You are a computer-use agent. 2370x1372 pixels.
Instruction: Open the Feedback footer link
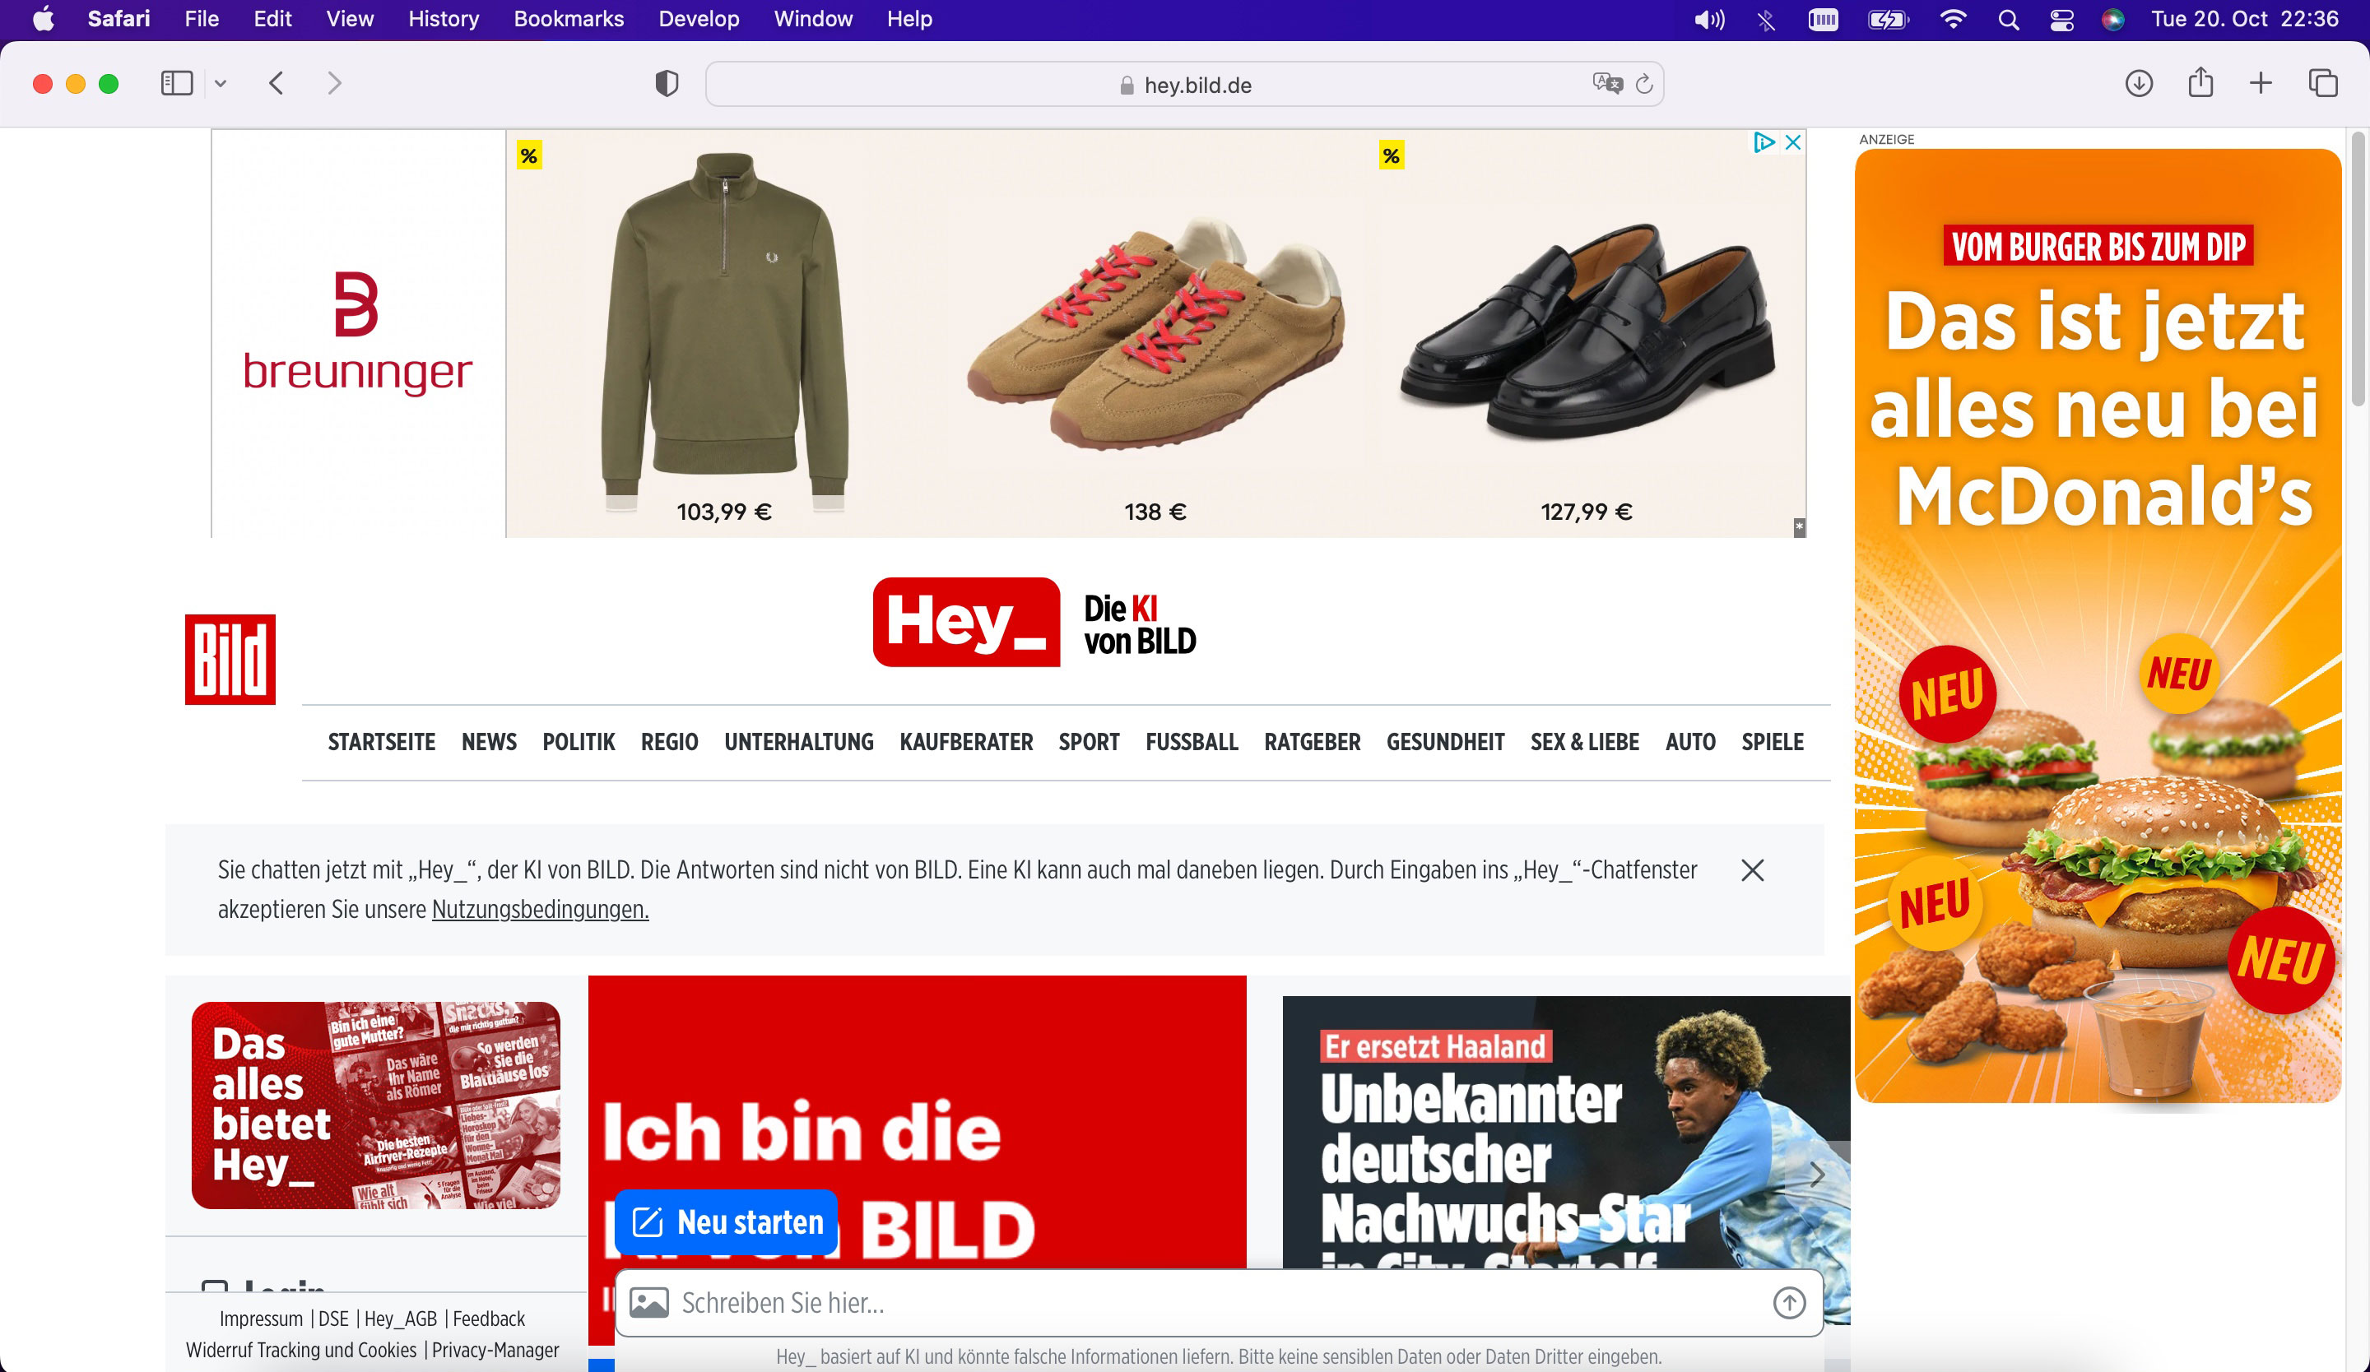coord(489,1319)
